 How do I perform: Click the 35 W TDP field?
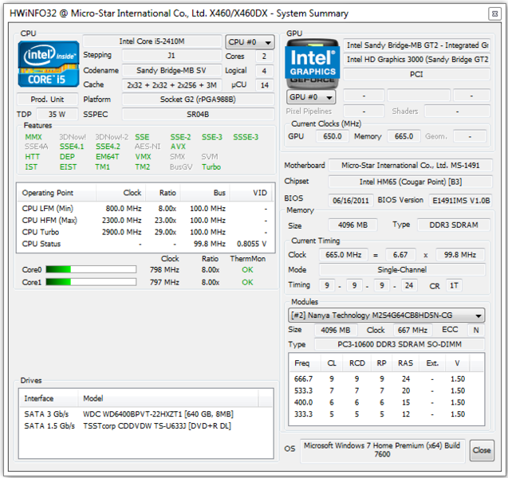(x=57, y=114)
